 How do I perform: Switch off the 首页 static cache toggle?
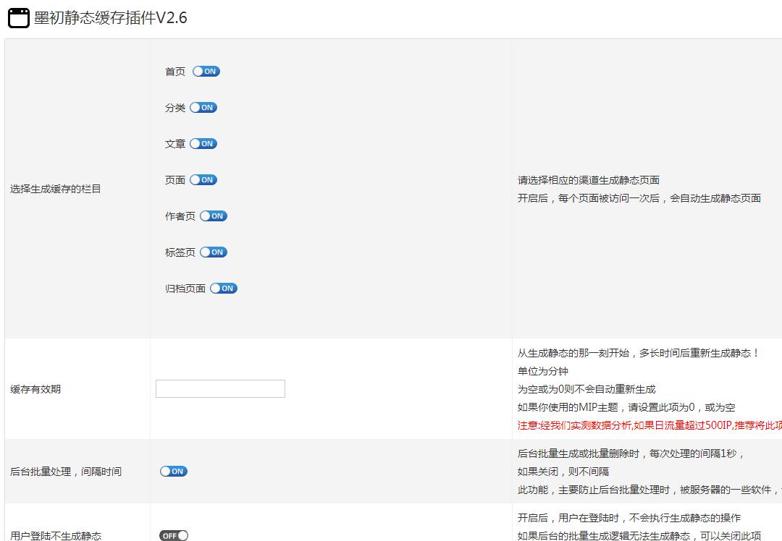(206, 71)
